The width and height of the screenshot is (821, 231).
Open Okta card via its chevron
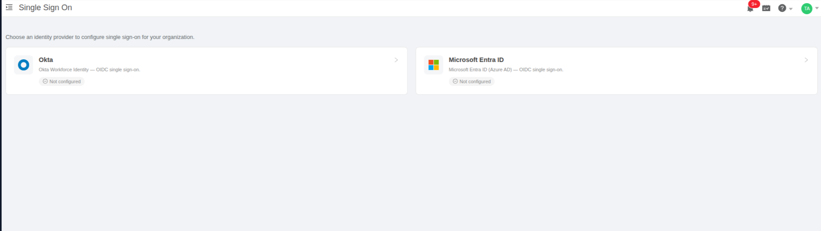click(x=396, y=60)
